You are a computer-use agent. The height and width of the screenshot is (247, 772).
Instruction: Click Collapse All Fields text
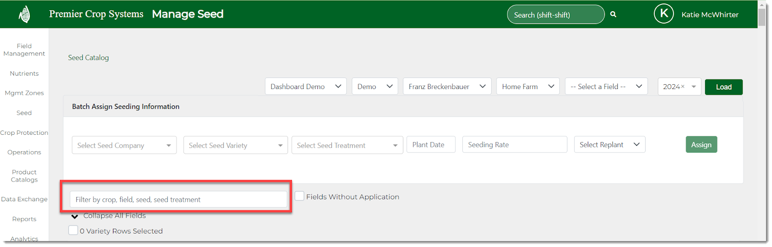[x=114, y=216]
